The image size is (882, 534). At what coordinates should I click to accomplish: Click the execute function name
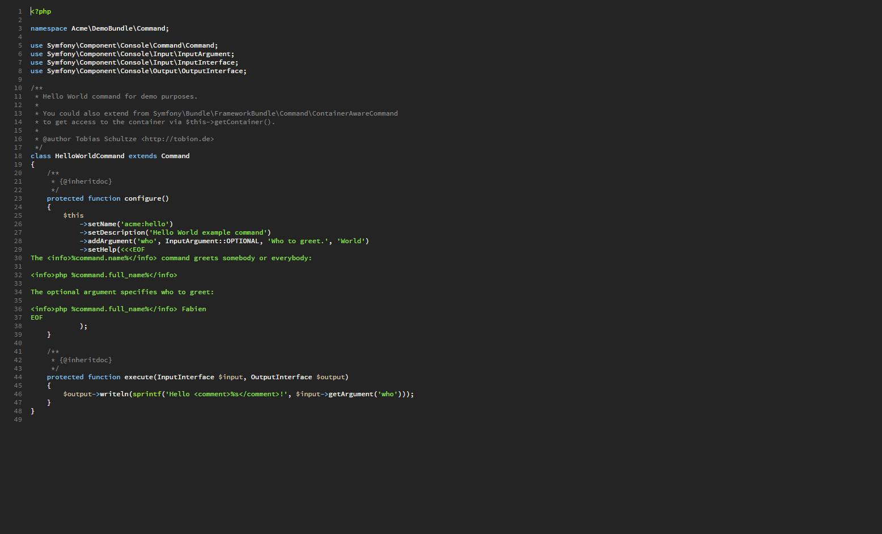(138, 377)
